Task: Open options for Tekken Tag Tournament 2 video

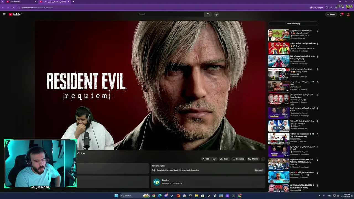Action: 317,134
